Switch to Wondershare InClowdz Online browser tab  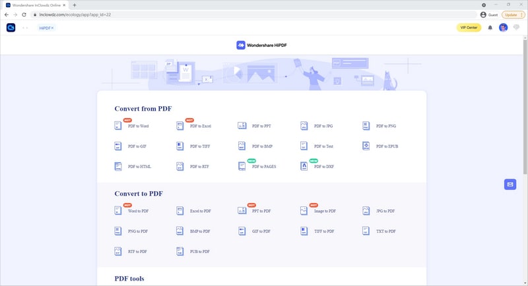click(36, 5)
